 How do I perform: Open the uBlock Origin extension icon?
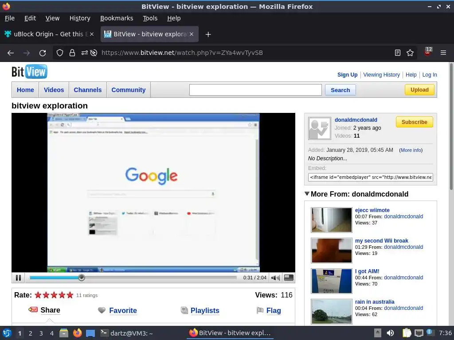428,52
